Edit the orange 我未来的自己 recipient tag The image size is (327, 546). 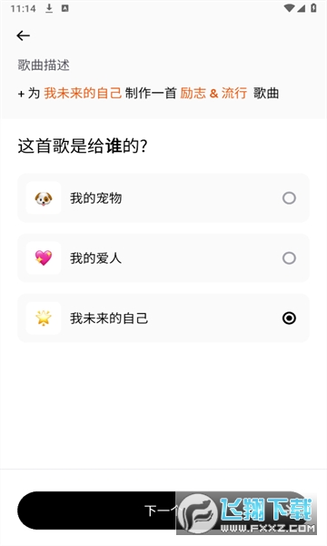coord(83,93)
